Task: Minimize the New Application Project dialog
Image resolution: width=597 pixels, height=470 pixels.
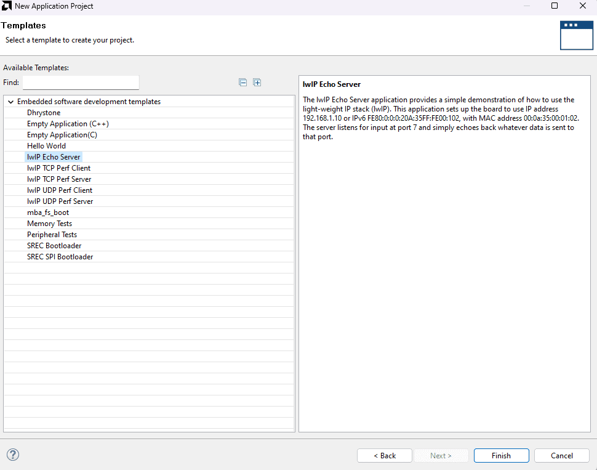Action: 526,6
